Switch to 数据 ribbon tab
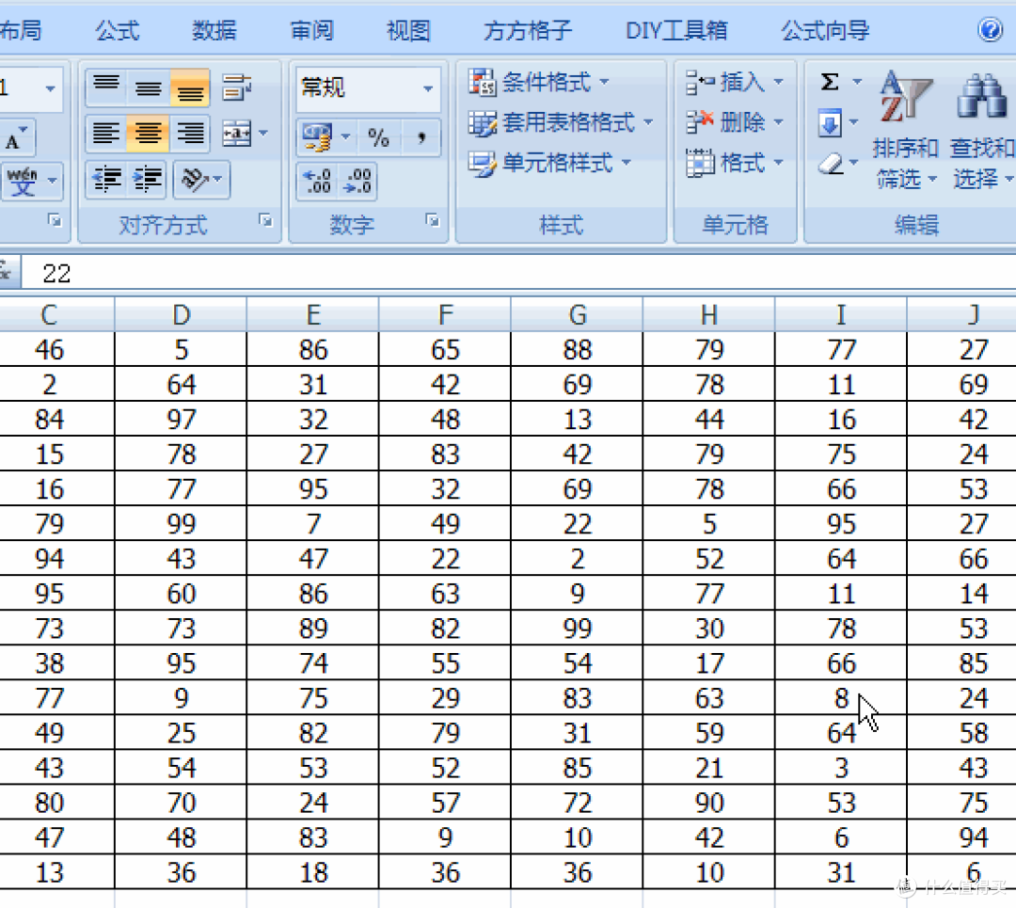The width and height of the screenshot is (1016, 908). 214,30
